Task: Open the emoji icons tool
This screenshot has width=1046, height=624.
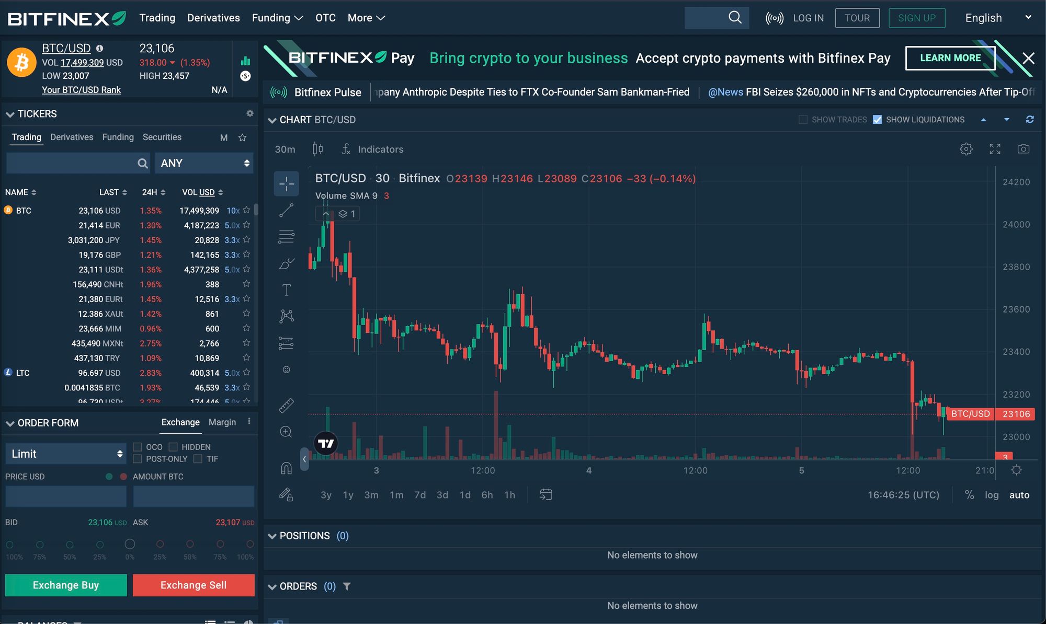Action: point(286,369)
